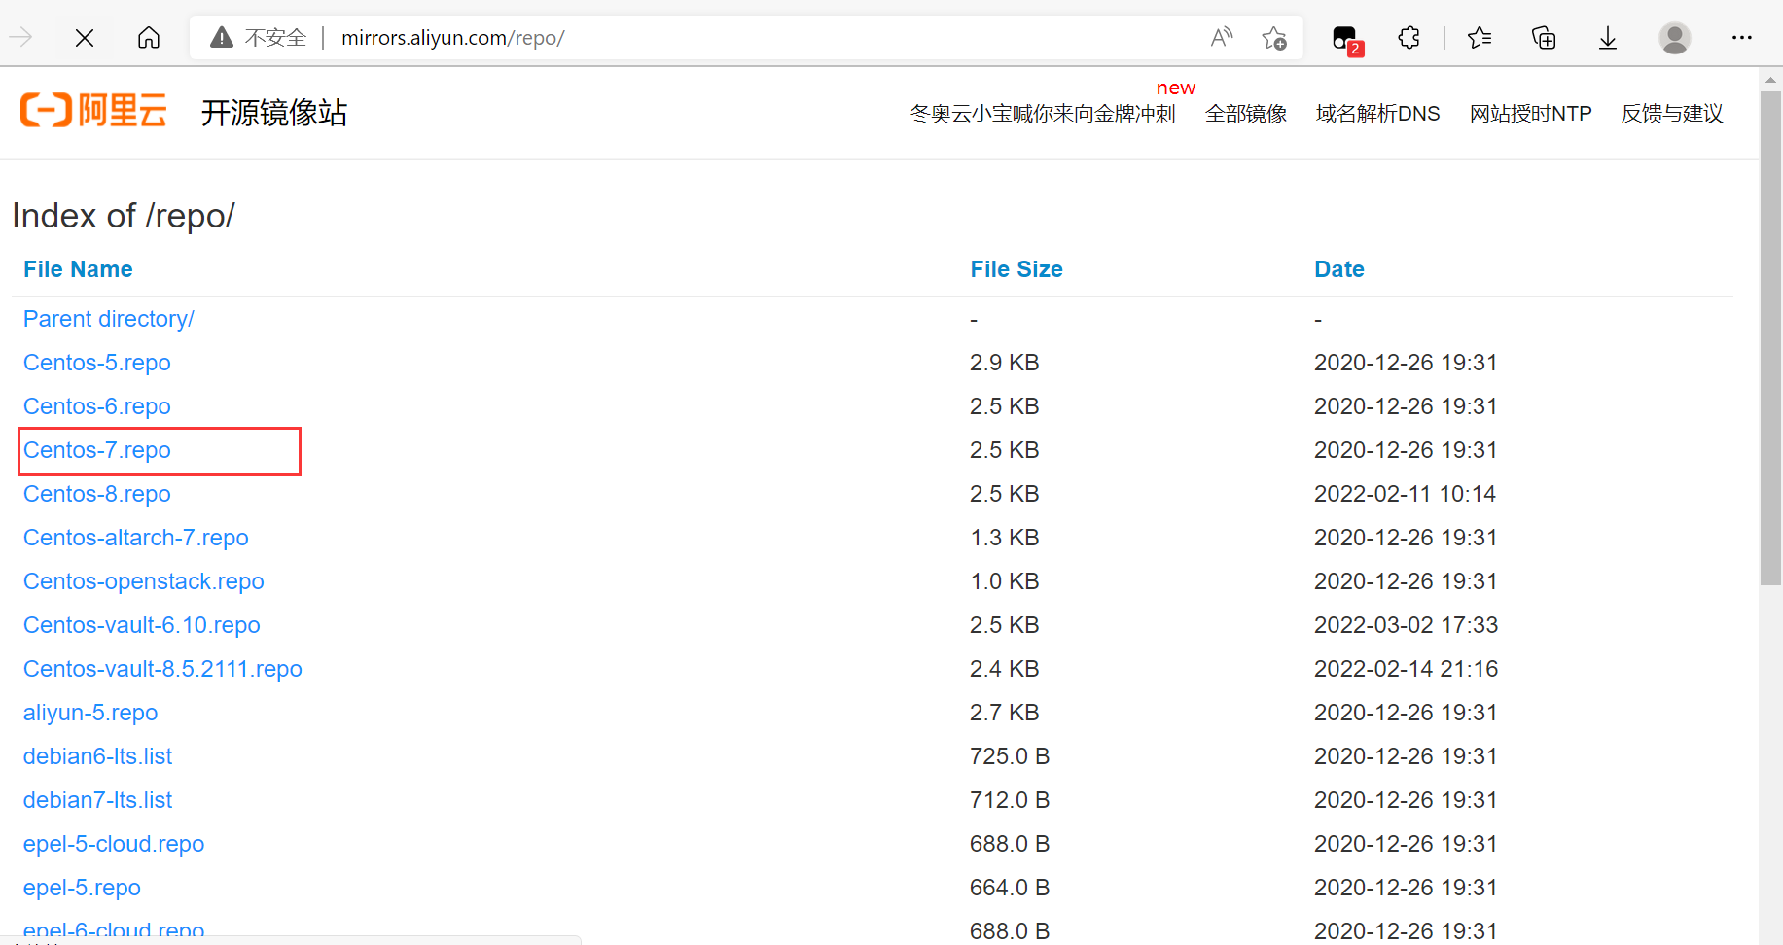This screenshot has height=945, width=1783.
Task: Open browser settings and more menu
Action: point(1742,38)
